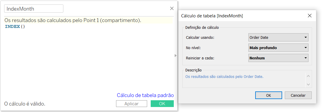Click the Aplicar button
323x112 pixels.
[131, 103]
